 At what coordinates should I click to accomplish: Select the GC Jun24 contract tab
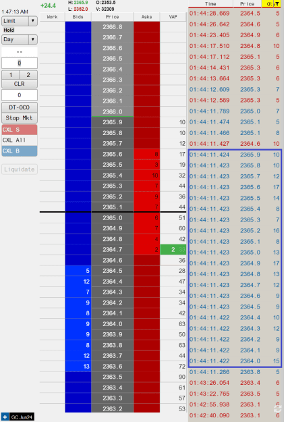point(22,417)
